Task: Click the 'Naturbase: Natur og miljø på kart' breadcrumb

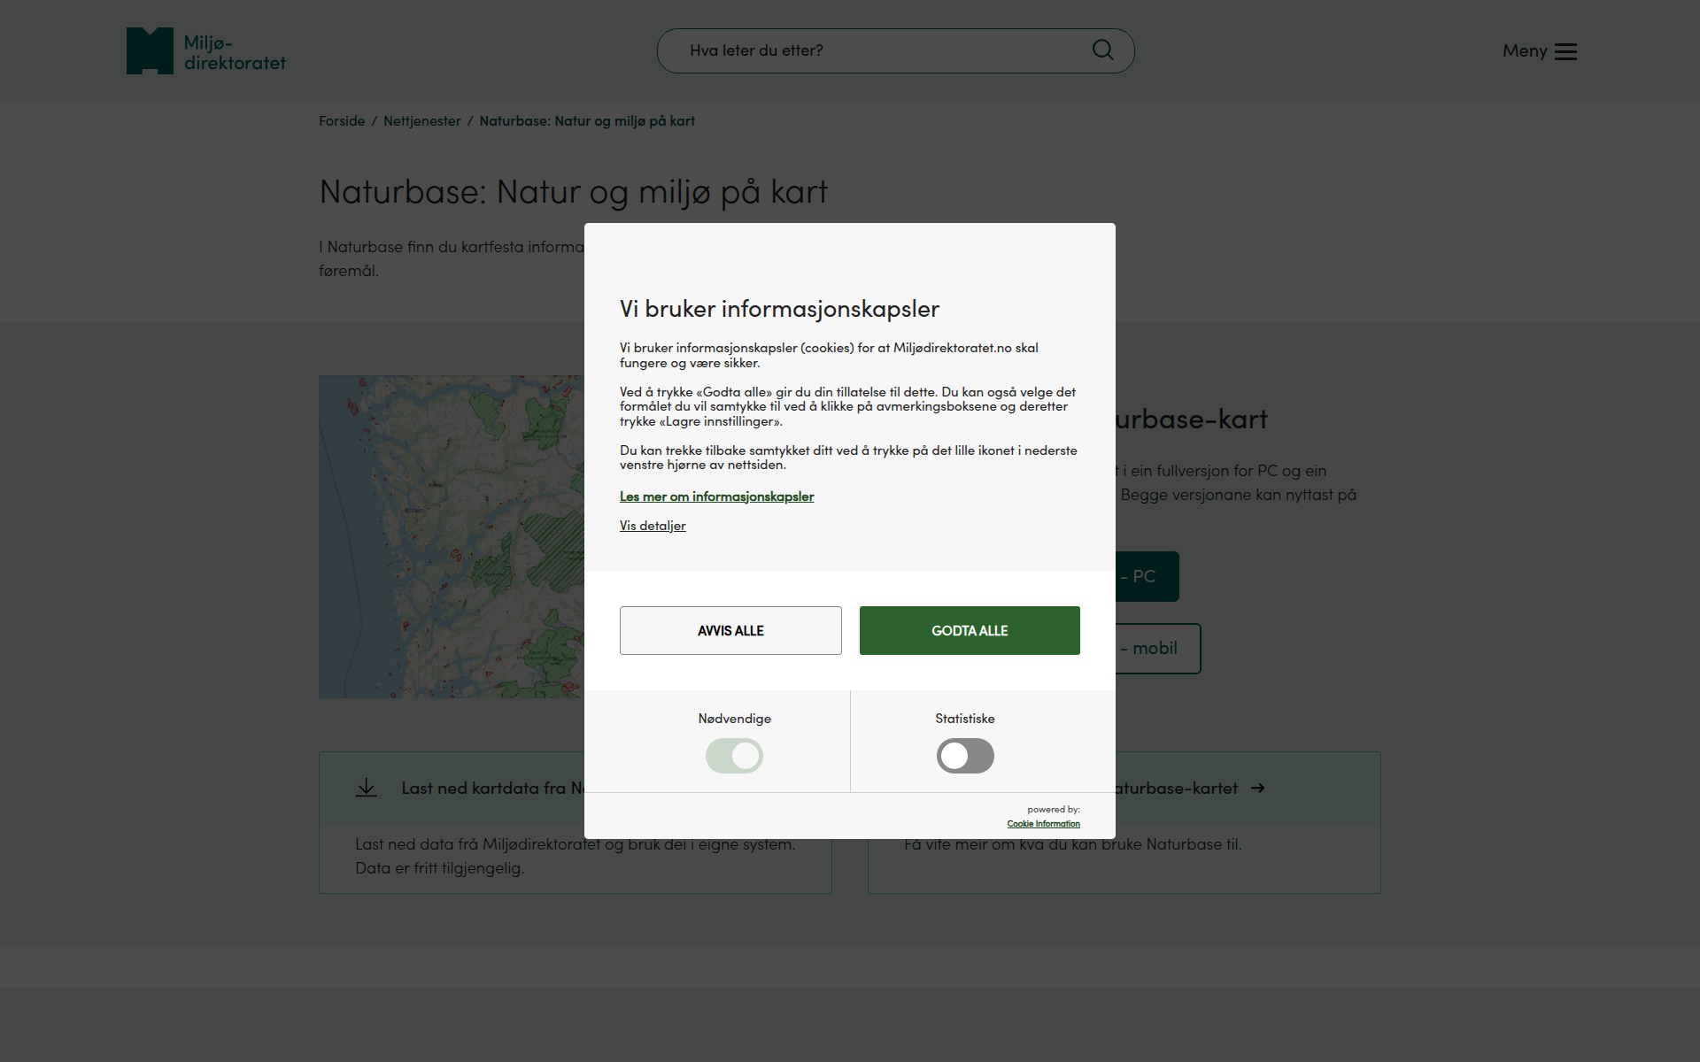Action: tap(587, 121)
